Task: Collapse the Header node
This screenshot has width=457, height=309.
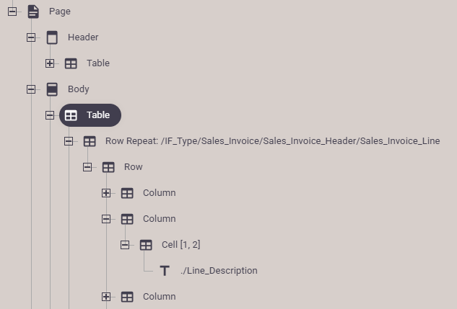Action: tap(31, 37)
